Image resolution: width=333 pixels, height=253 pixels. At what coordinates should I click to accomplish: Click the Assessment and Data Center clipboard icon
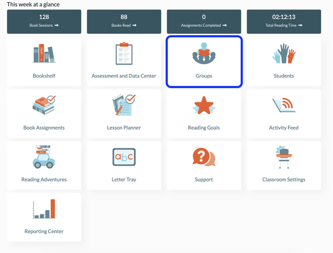pos(124,54)
